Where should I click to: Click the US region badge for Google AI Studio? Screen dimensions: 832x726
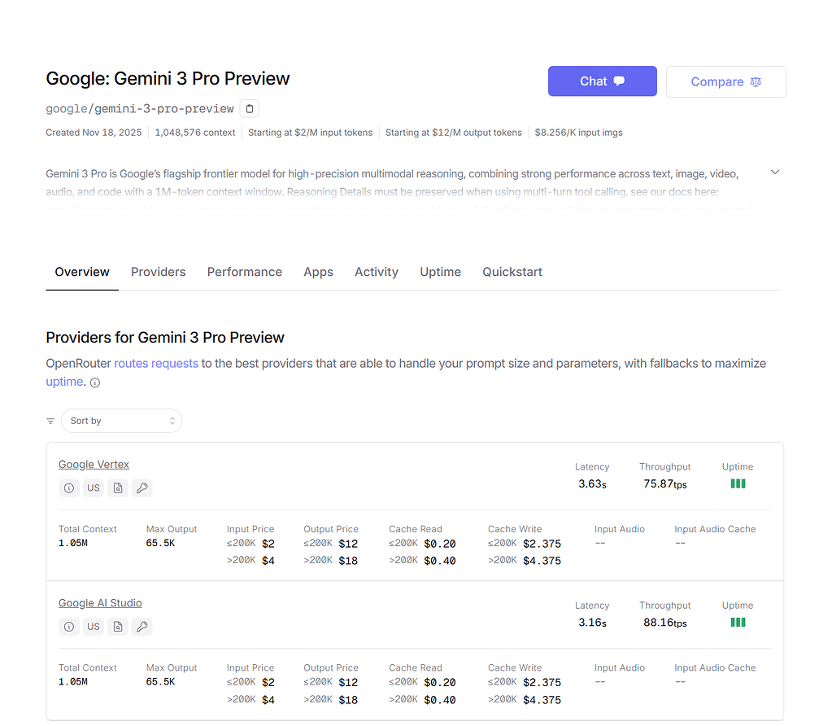point(94,627)
